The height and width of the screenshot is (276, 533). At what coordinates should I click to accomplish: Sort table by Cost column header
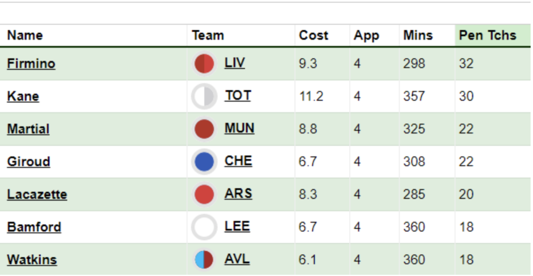point(313,35)
